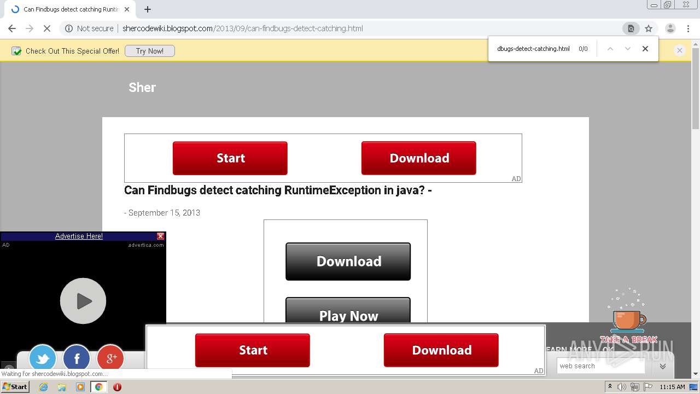Open Windows Media Player from taskbar
The image size is (700, 394).
(80, 387)
